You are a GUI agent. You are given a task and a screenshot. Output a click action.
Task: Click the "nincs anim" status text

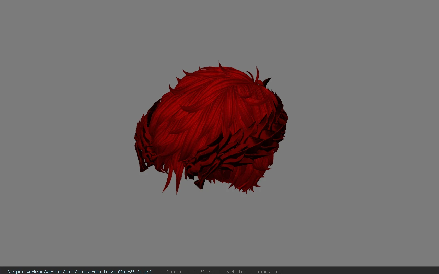[x=270, y=272]
